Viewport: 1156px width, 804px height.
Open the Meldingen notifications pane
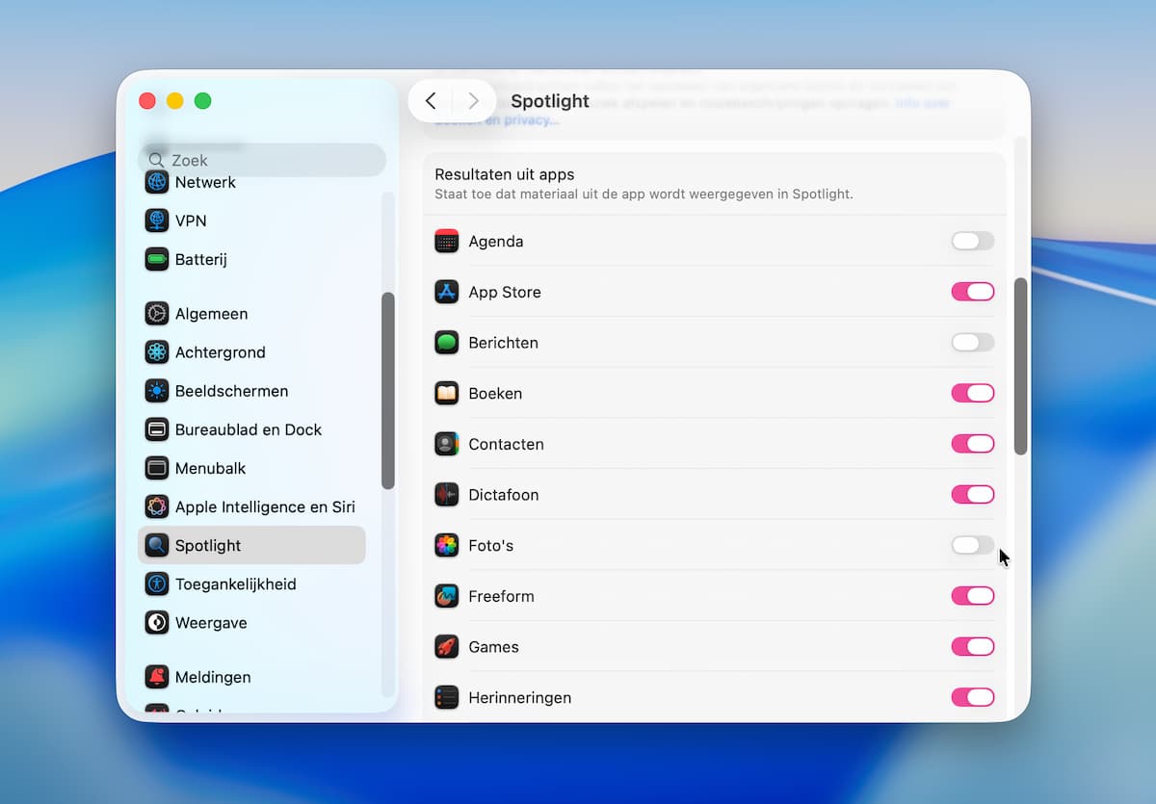(x=212, y=677)
